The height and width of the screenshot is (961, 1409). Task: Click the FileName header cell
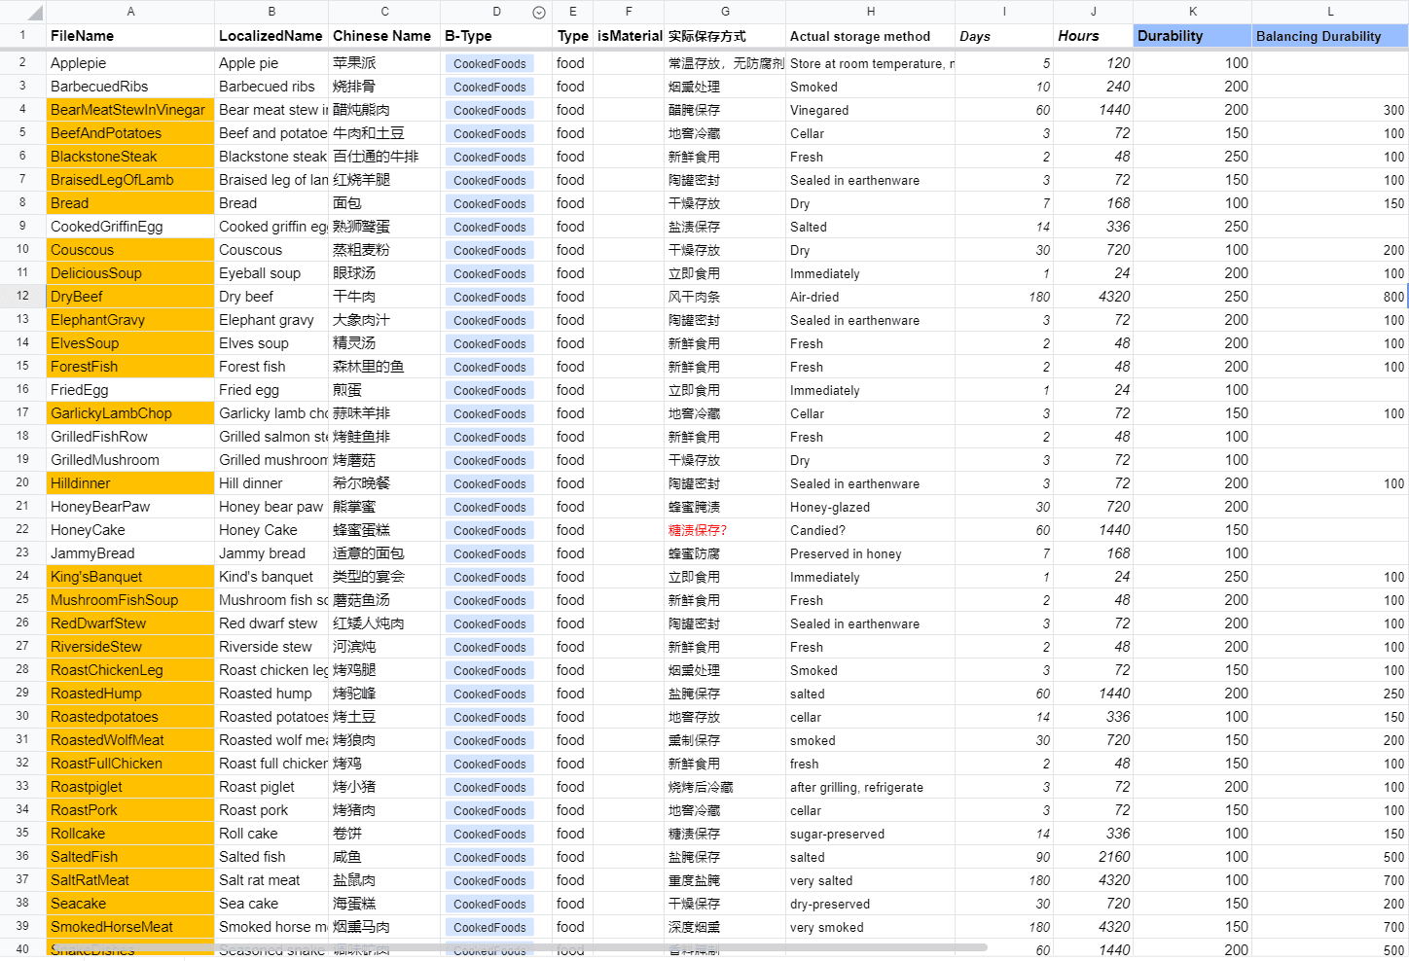coord(130,36)
